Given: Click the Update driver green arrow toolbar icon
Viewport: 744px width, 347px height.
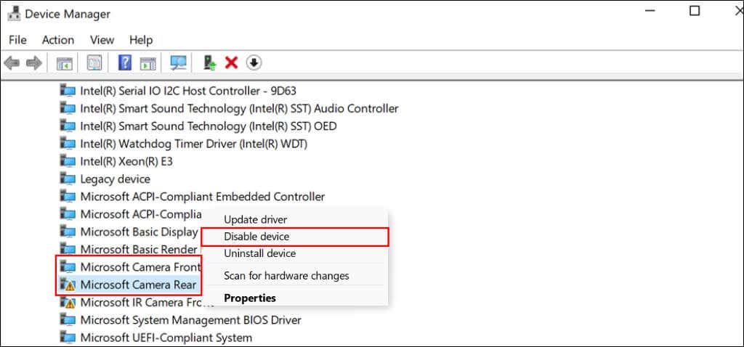Looking at the screenshot, I should click(x=209, y=62).
